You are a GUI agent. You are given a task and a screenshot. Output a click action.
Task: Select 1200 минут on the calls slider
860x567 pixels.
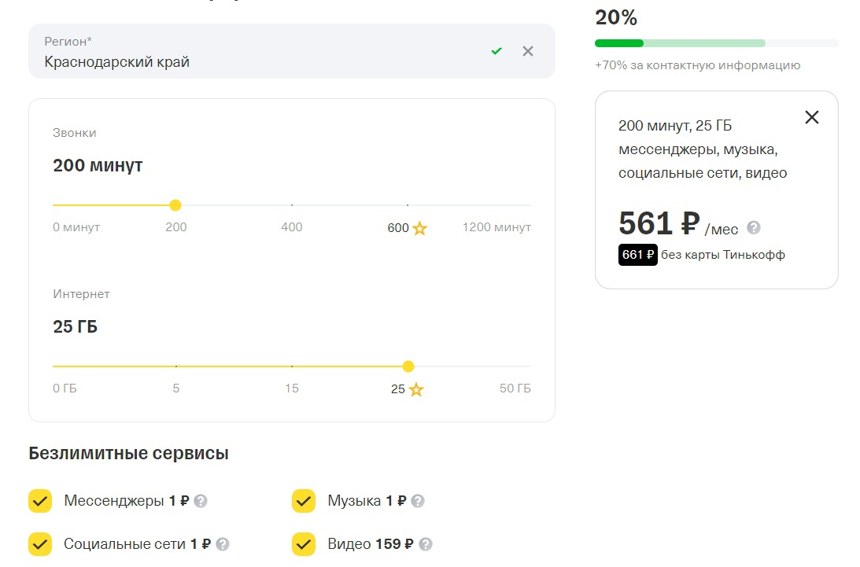point(530,205)
